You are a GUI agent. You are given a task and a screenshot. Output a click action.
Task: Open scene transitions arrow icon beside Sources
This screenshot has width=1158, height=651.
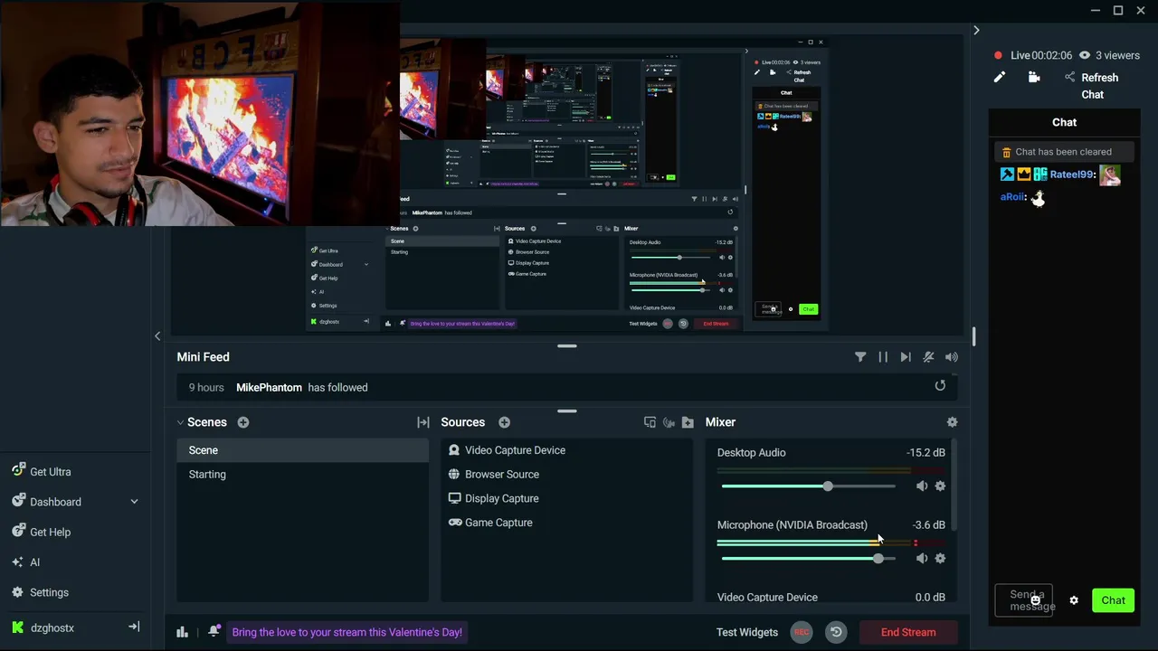coord(422,422)
